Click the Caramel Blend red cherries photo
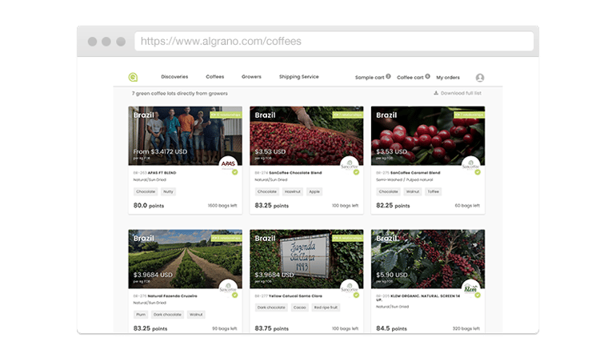Image resolution: width=616 pixels, height=362 pixels. coord(428,136)
